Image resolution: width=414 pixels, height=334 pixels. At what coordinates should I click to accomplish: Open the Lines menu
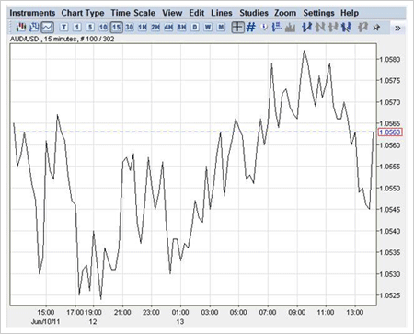click(x=222, y=13)
